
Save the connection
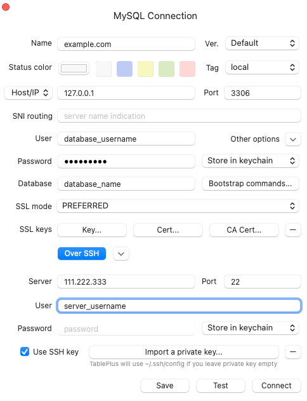165,385
